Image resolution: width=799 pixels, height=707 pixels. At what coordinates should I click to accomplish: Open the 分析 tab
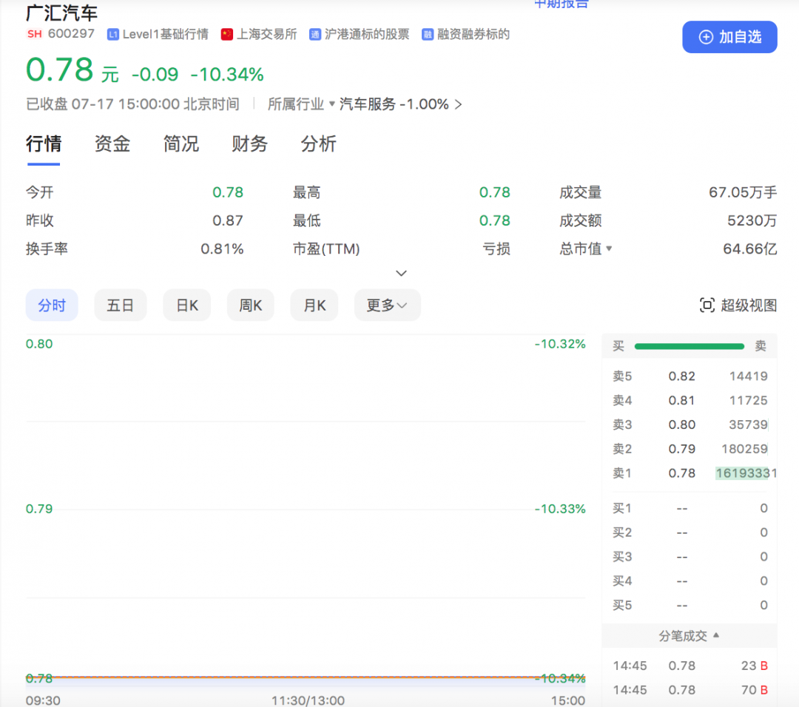[x=318, y=143]
